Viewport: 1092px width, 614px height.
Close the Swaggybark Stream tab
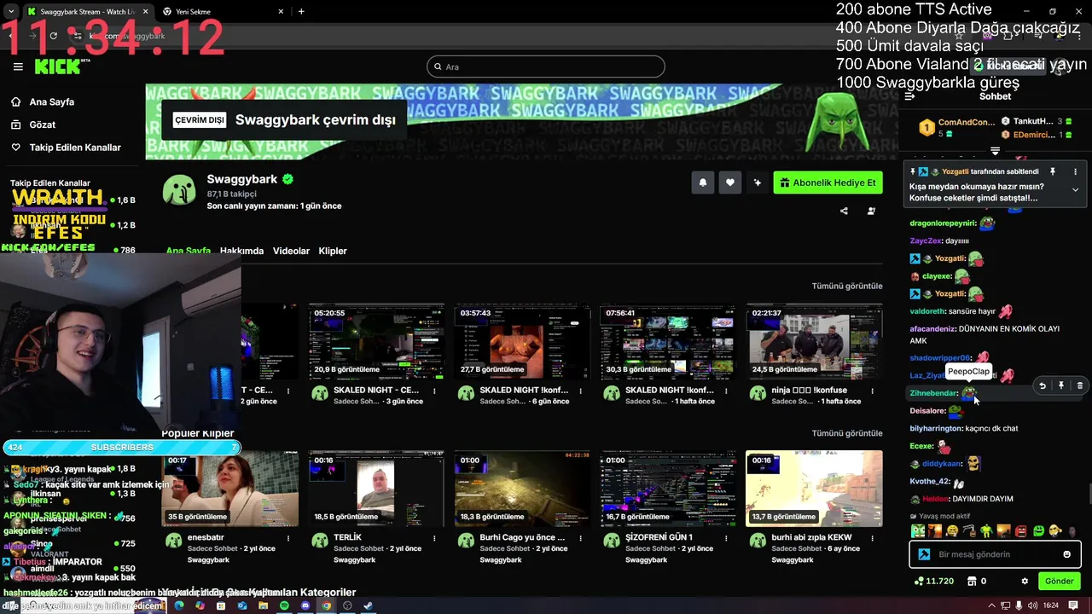(x=145, y=11)
